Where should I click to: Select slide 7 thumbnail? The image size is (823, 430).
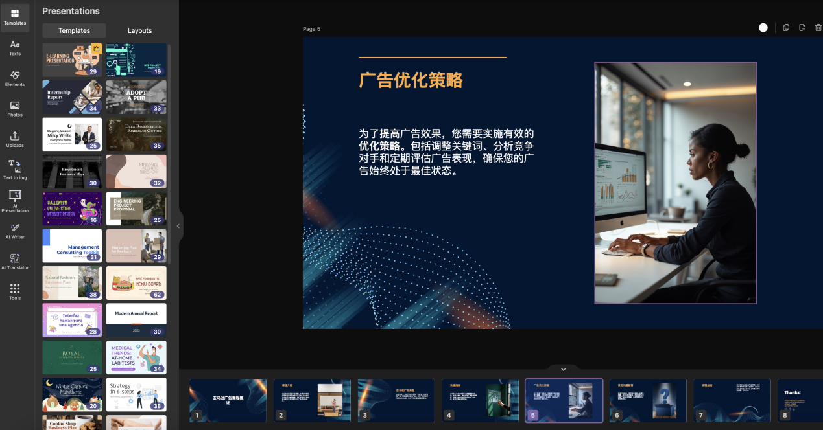click(732, 400)
